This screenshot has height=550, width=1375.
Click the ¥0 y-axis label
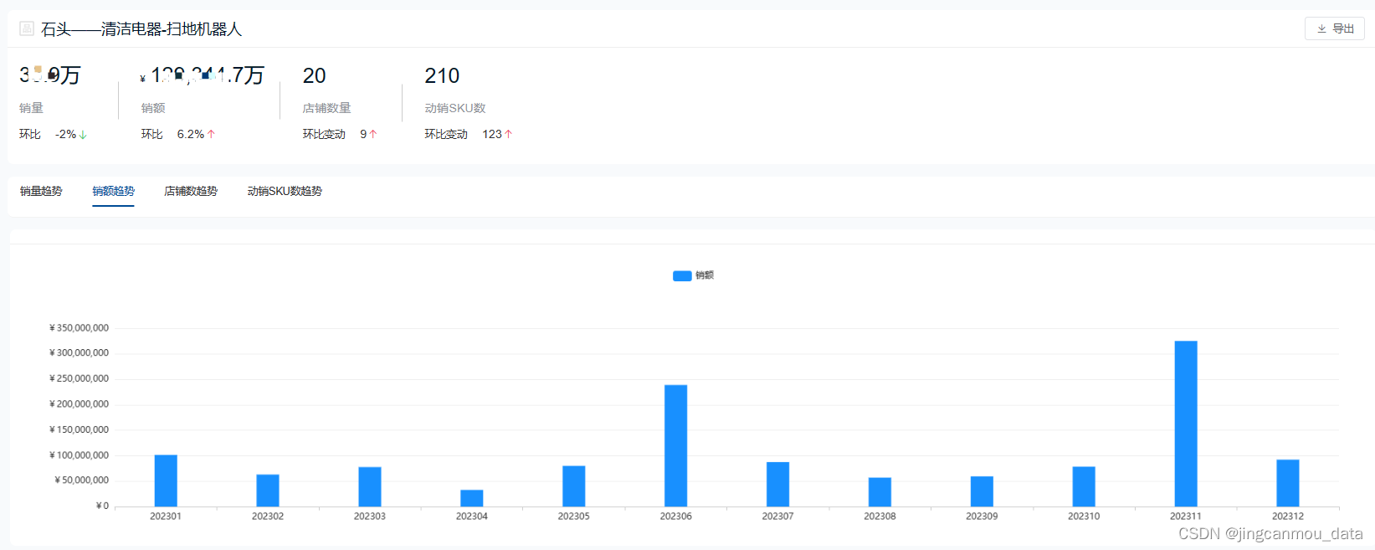pos(102,506)
